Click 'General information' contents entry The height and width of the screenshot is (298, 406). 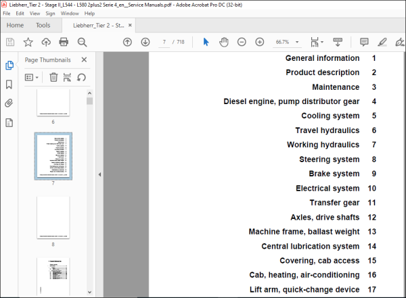pos(322,58)
